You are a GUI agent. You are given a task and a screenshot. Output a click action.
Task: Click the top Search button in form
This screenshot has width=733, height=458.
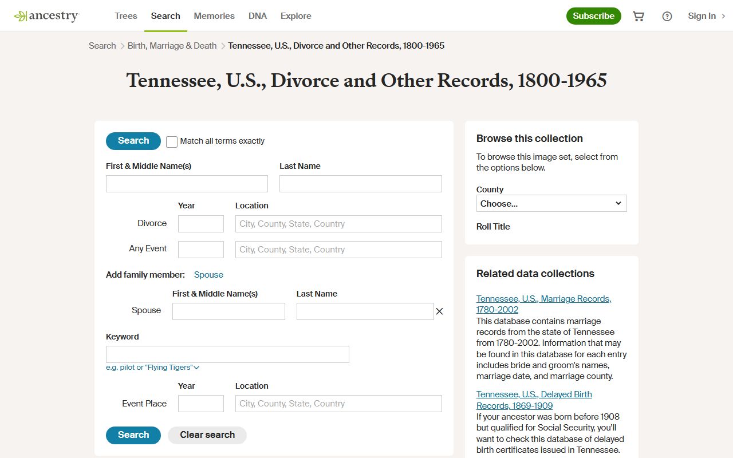pyautogui.click(x=133, y=141)
